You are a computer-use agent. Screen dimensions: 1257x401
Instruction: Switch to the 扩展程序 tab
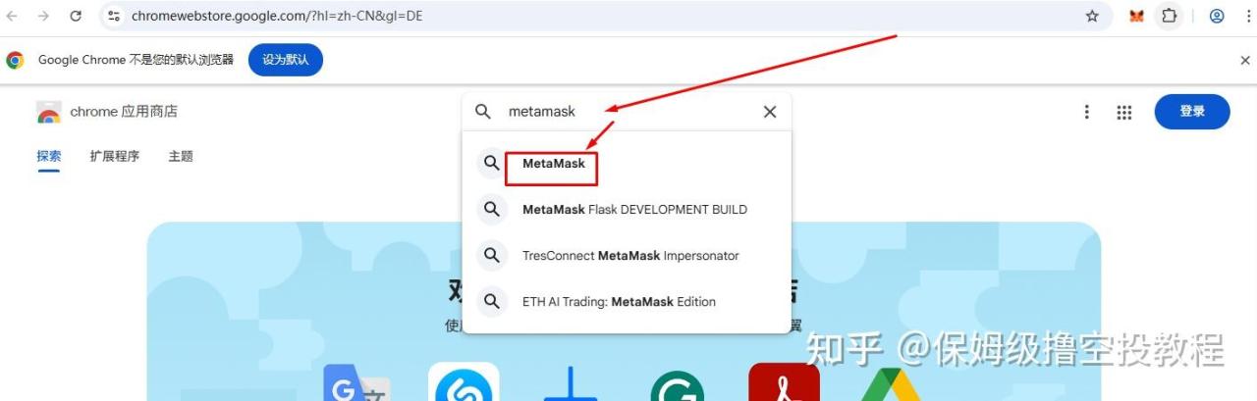click(x=115, y=156)
